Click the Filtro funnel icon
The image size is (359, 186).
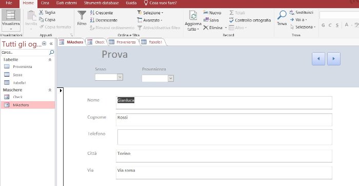(x=82, y=15)
